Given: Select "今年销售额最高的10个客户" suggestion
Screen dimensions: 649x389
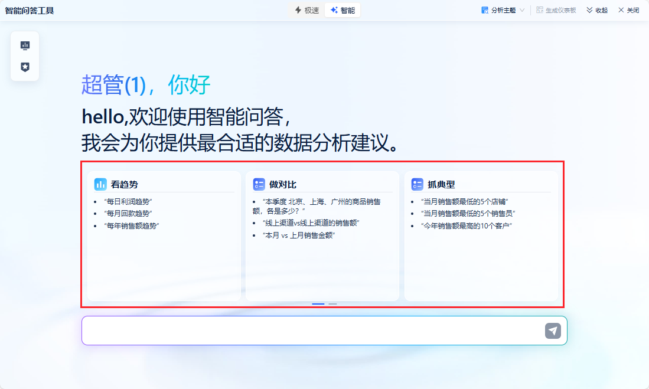Looking at the screenshot, I should 467,225.
